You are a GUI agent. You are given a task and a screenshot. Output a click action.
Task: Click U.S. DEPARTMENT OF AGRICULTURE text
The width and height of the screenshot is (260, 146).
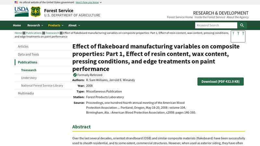72,15
